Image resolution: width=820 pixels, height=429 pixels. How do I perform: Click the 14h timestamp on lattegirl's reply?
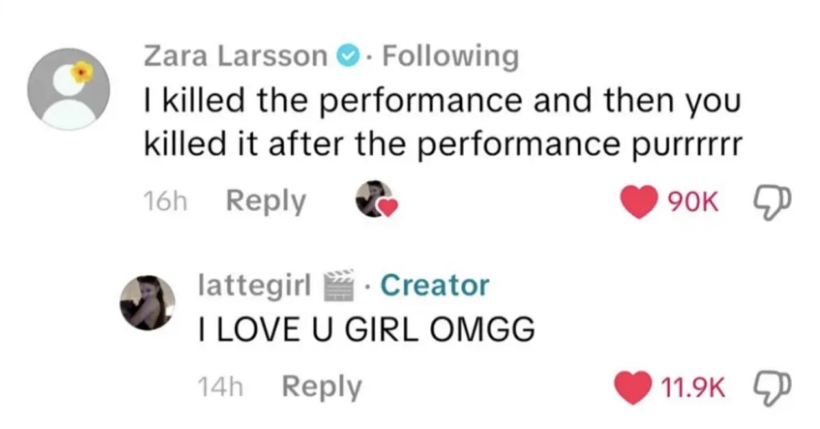point(220,387)
